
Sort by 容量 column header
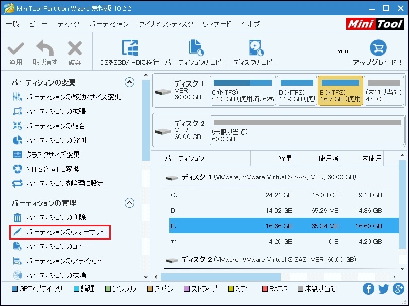coord(272,158)
